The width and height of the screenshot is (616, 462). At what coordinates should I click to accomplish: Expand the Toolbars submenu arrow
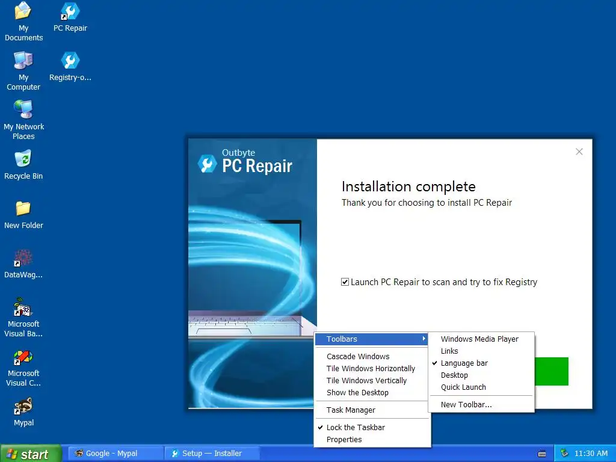tap(424, 339)
